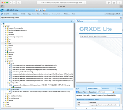Viewport: 123px width, 110px height.
Task: Click the principal user picker icon
Action: (x=113, y=92)
